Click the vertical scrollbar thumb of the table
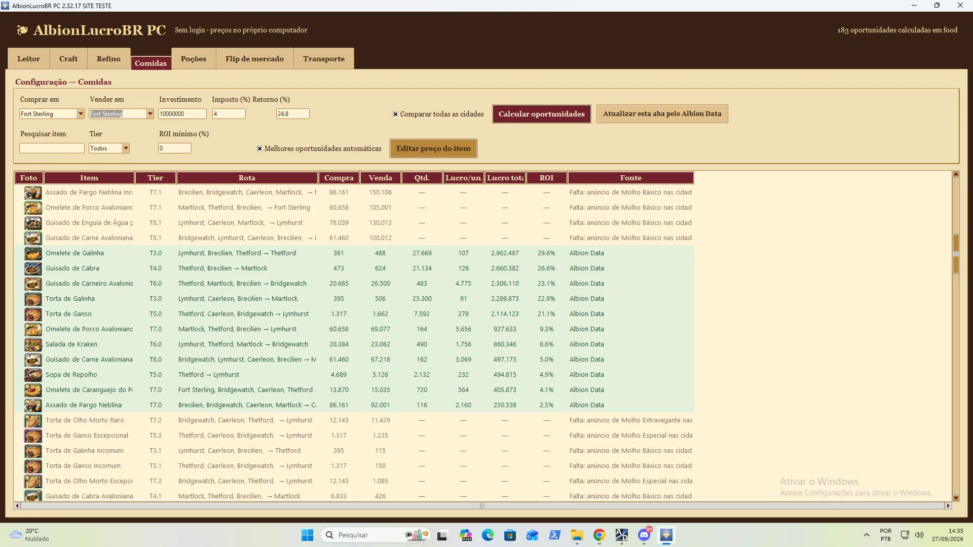This screenshot has width=973, height=547. pos(956,253)
